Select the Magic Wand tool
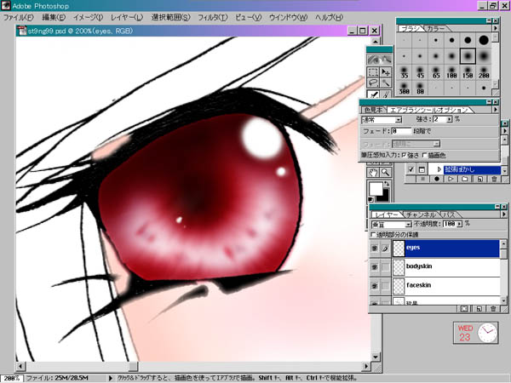The width and height of the screenshot is (511, 383). (x=386, y=83)
